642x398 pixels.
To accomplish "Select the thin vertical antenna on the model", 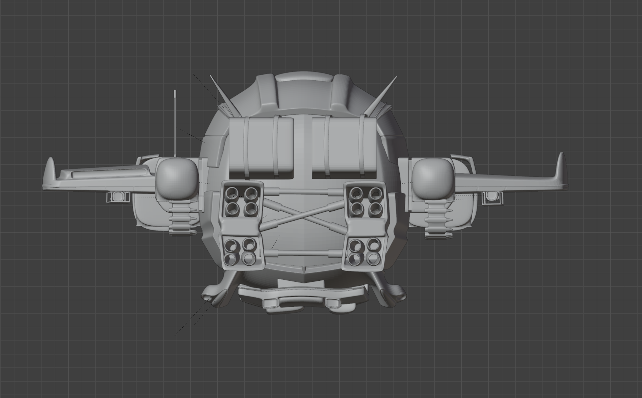I will [x=175, y=123].
